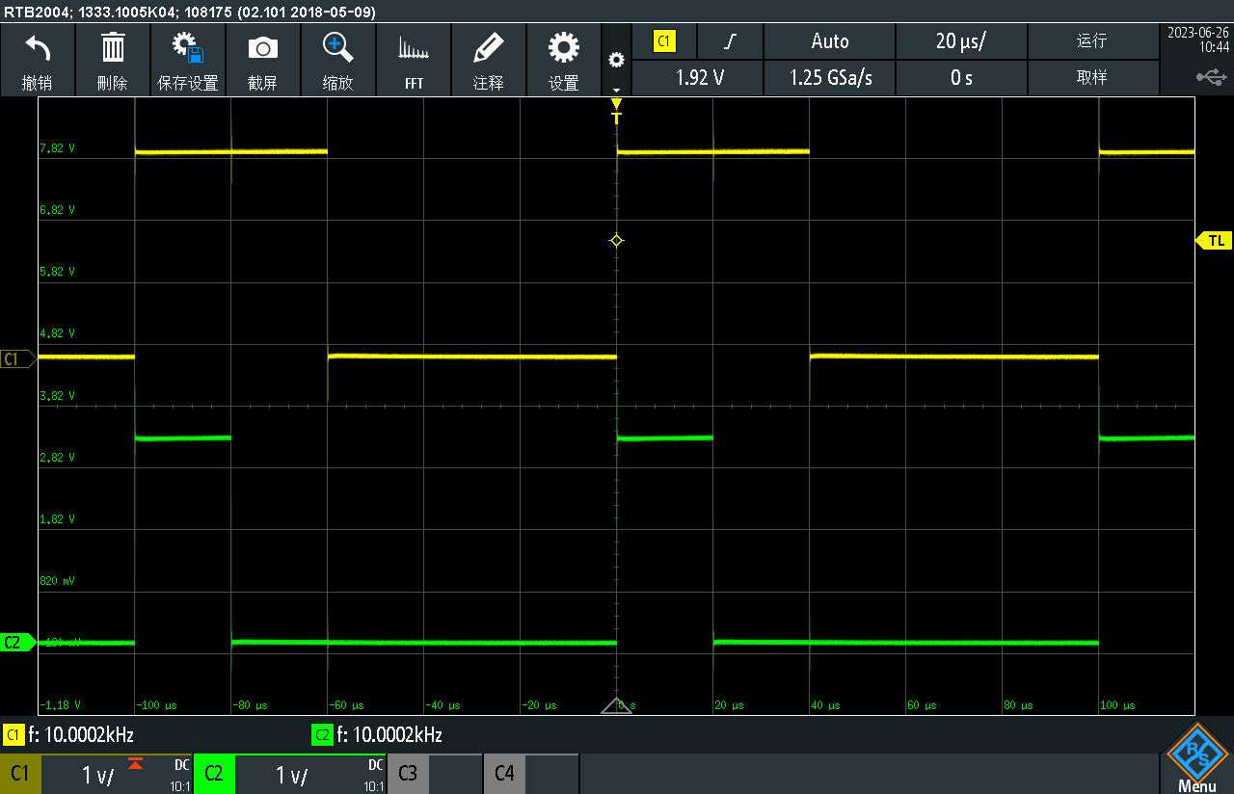The width and height of the screenshot is (1234, 794).
Task: Expand the toolbar dropdown arrow below gear
Action: 617,90
